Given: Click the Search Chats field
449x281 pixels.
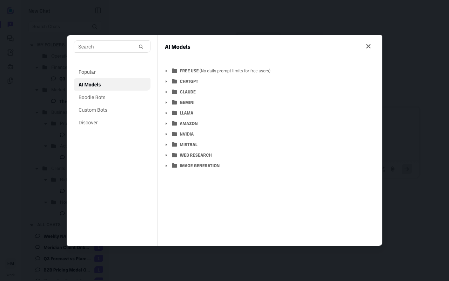Looking at the screenshot, I should pos(65,27).
